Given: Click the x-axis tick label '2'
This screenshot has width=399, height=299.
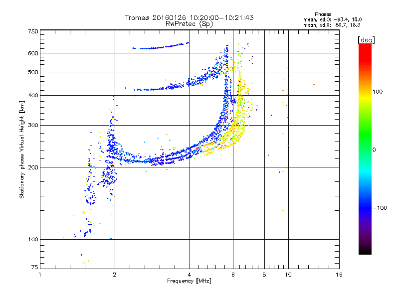Looking at the screenshot, I should (115, 275).
